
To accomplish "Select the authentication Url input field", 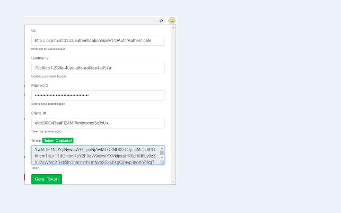I will click(97, 41).
